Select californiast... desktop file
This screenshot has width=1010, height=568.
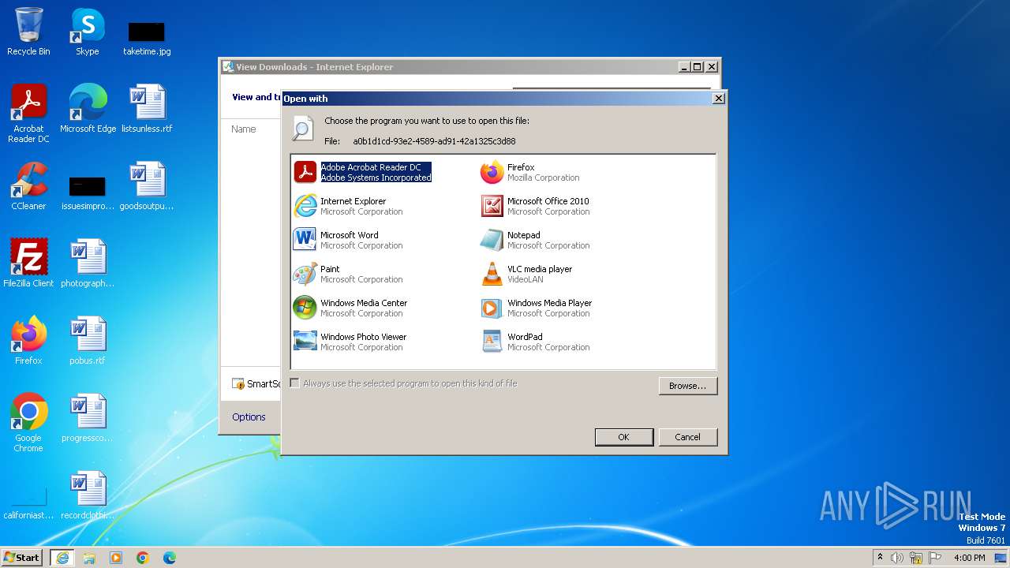[28, 505]
